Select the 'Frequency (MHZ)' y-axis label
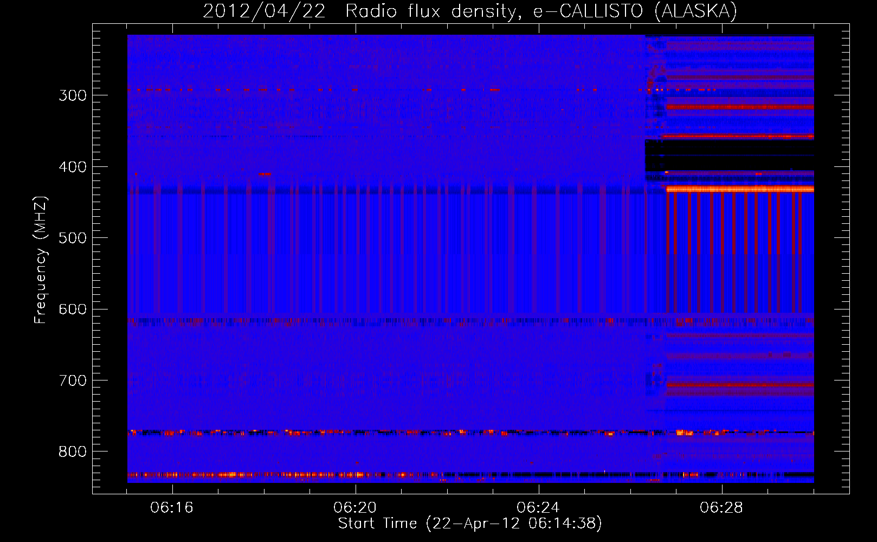877x542 pixels. pyautogui.click(x=40, y=260)
